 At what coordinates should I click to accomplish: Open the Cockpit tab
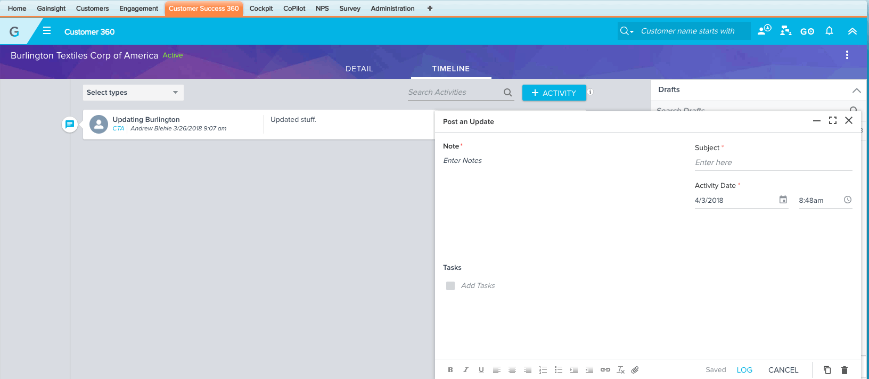(261, 9)
